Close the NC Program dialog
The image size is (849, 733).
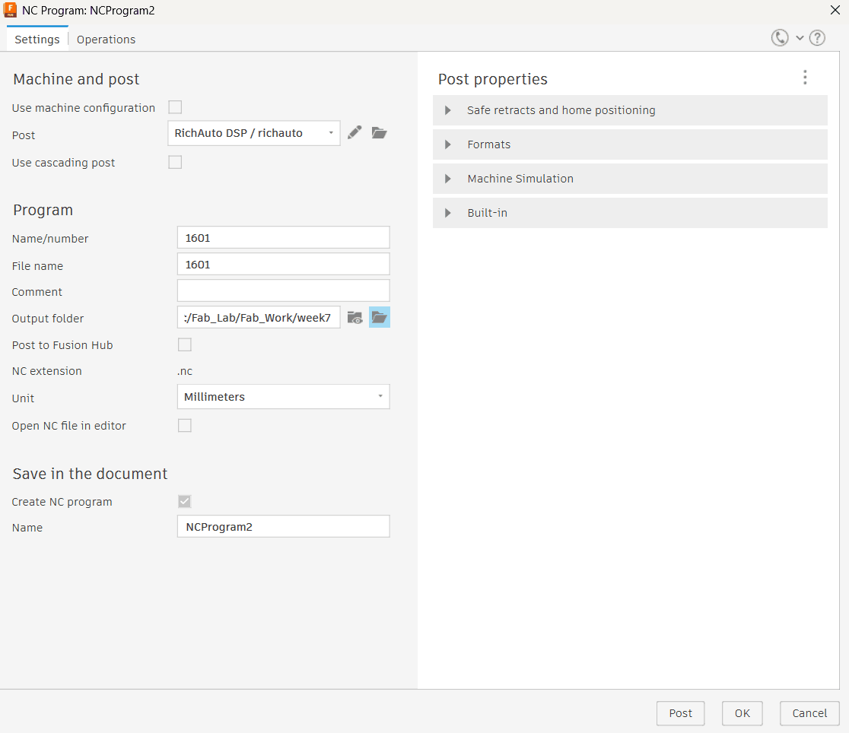click(x=835, y=10)
